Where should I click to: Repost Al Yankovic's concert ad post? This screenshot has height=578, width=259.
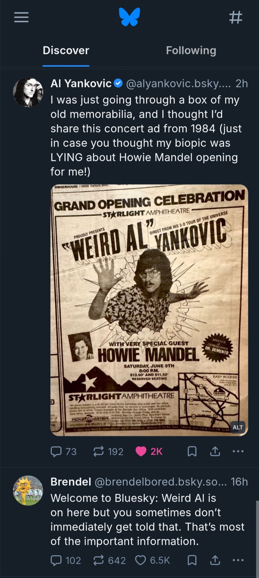pyautogui.click(x=99, y=451)
